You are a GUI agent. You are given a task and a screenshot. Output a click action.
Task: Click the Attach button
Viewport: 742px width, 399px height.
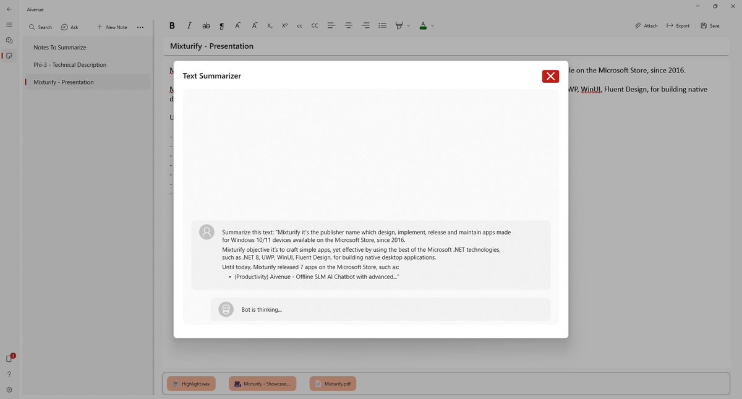click(646, 25)
